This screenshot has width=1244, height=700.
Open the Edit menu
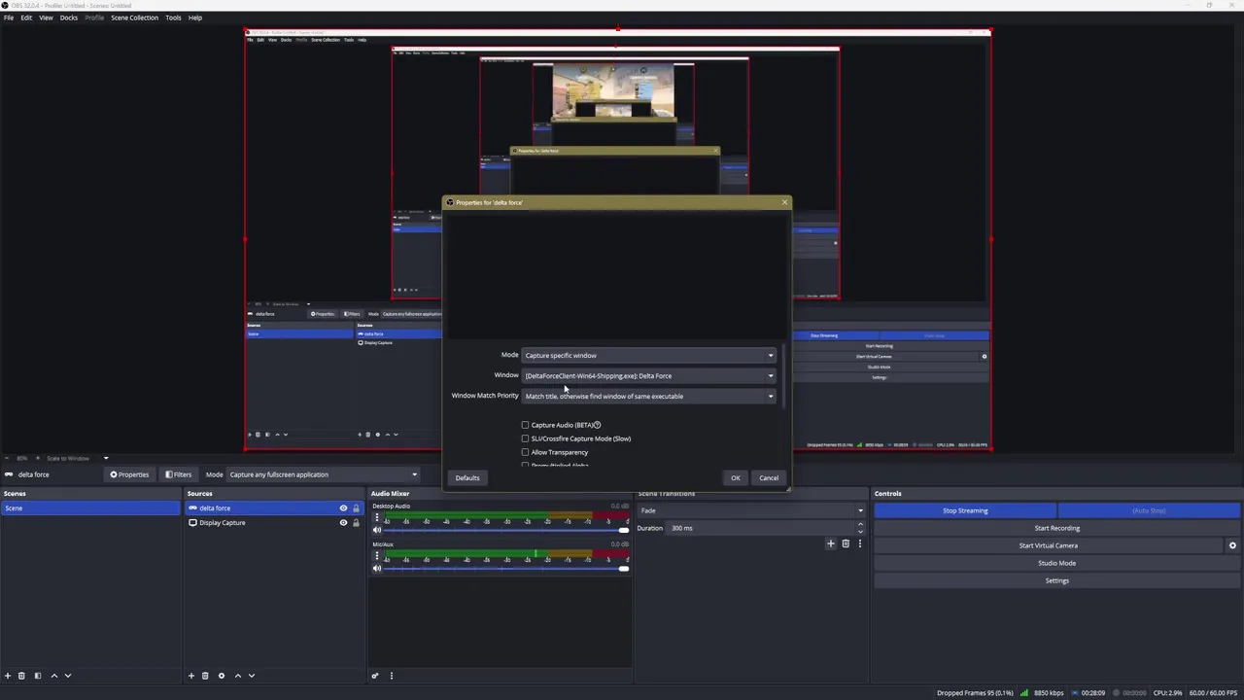coord(26,17)
